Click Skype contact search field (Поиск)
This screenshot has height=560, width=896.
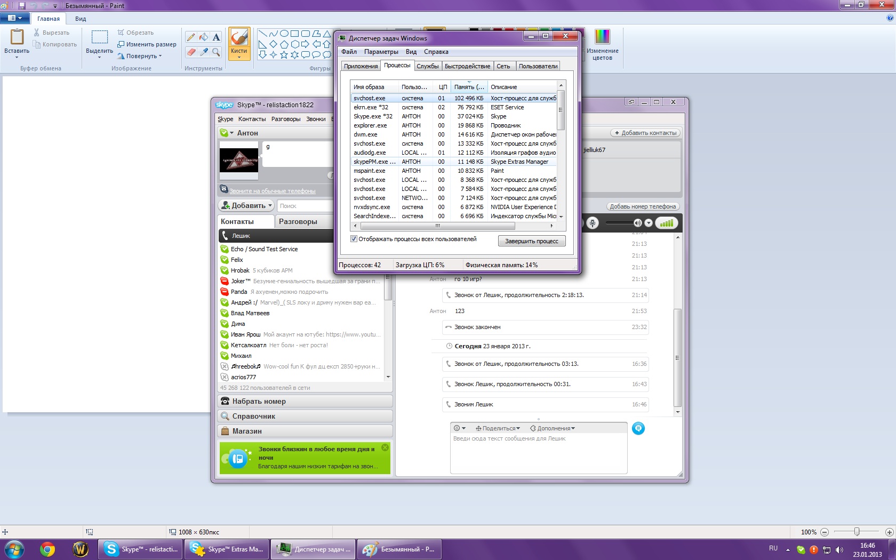click(305, 206)
